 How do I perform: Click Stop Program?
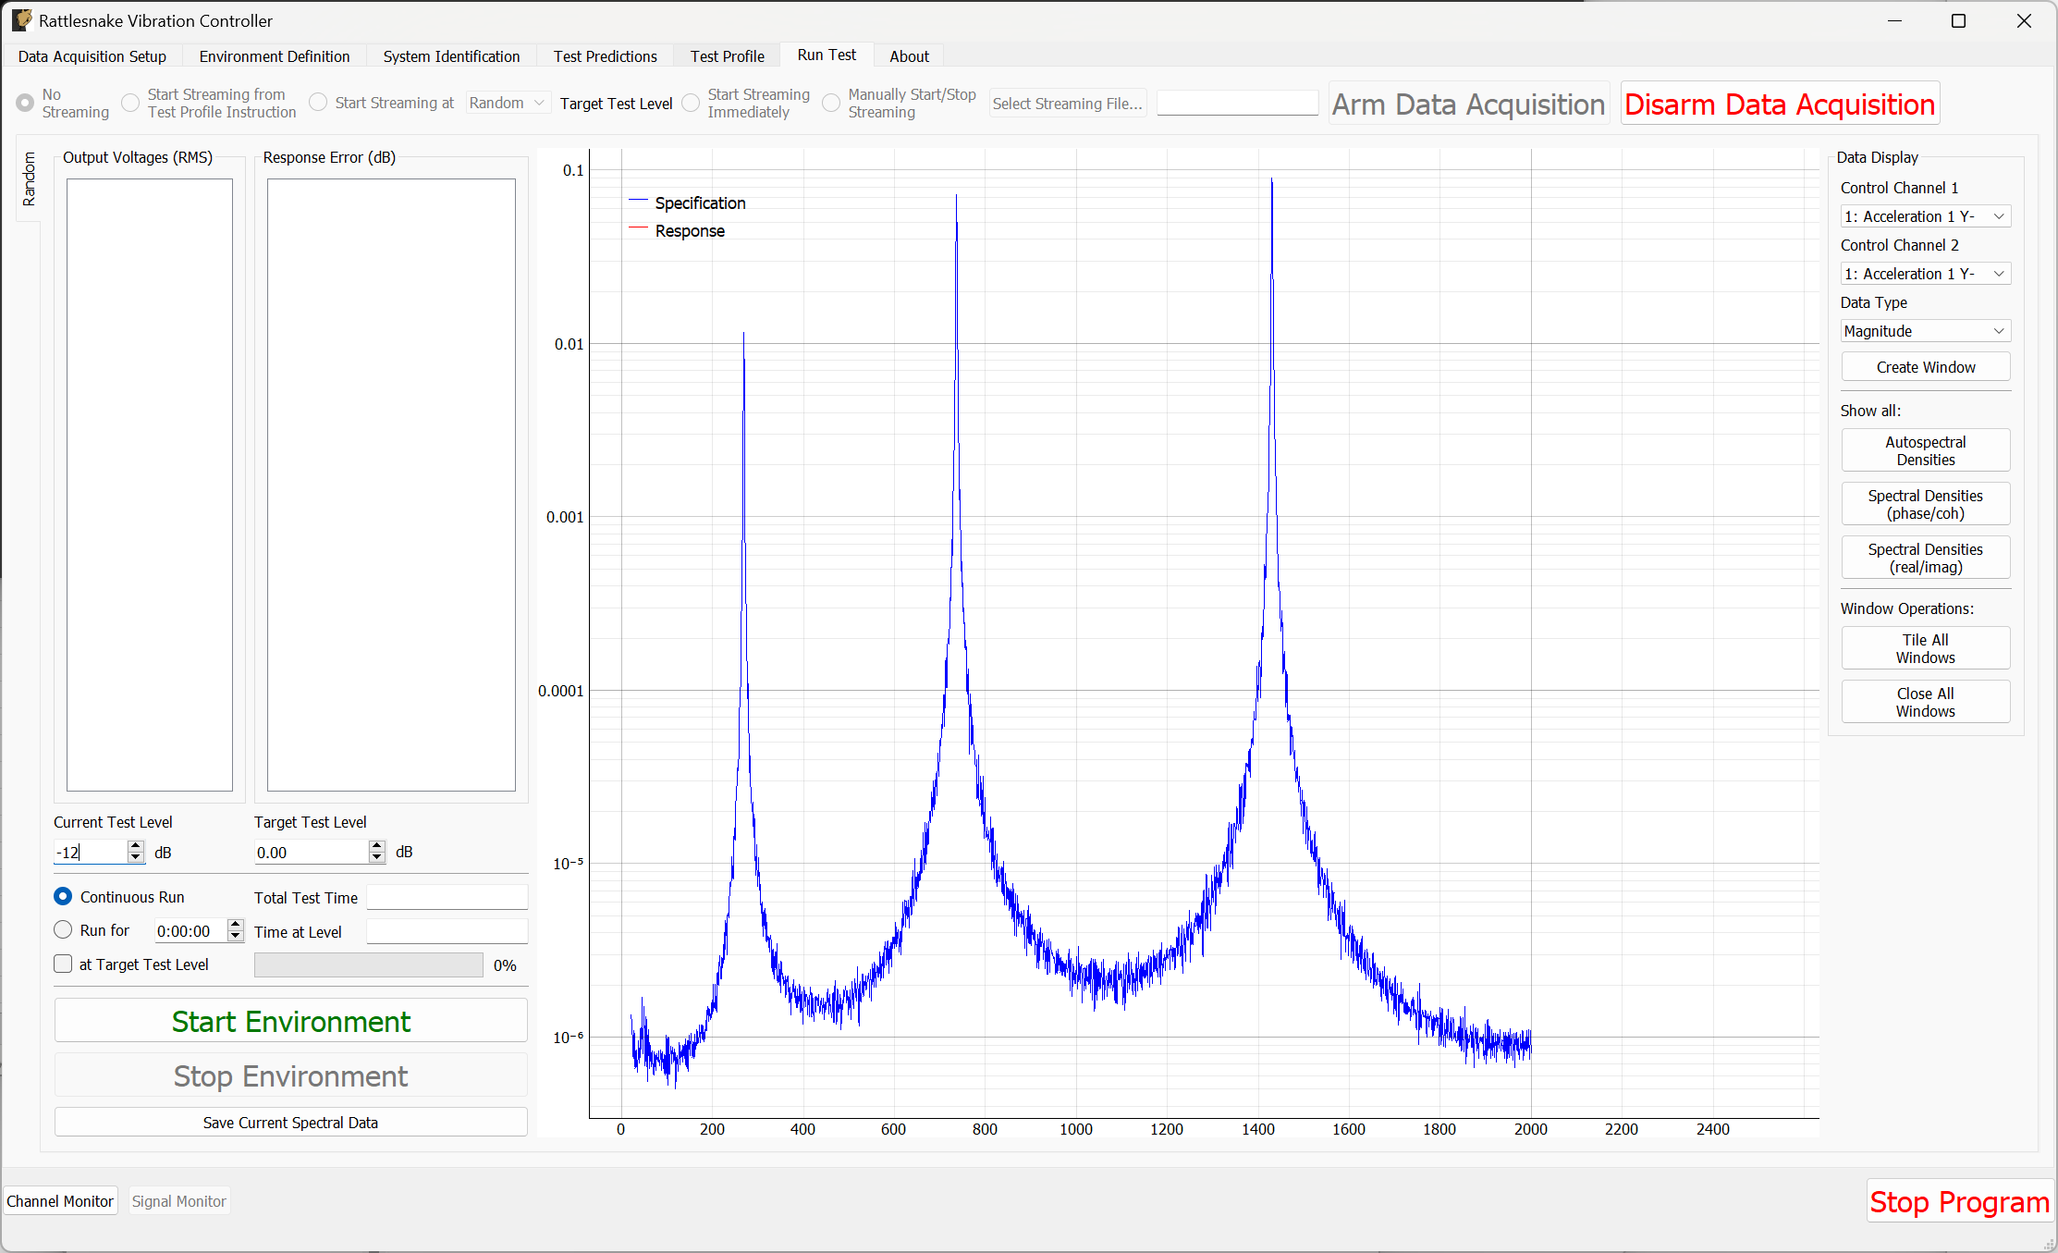tap(1959, 1200)
